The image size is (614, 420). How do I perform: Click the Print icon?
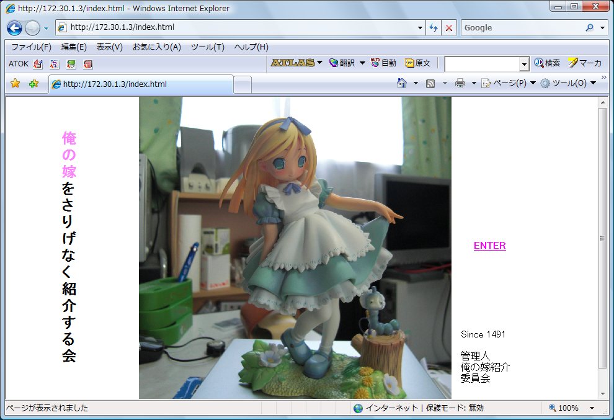click(460, 83)
